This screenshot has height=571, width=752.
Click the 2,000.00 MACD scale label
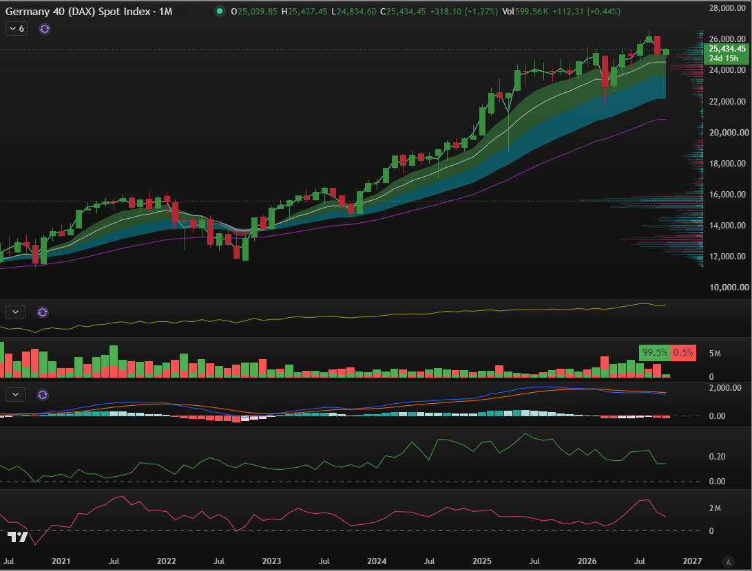pos(725,388)
